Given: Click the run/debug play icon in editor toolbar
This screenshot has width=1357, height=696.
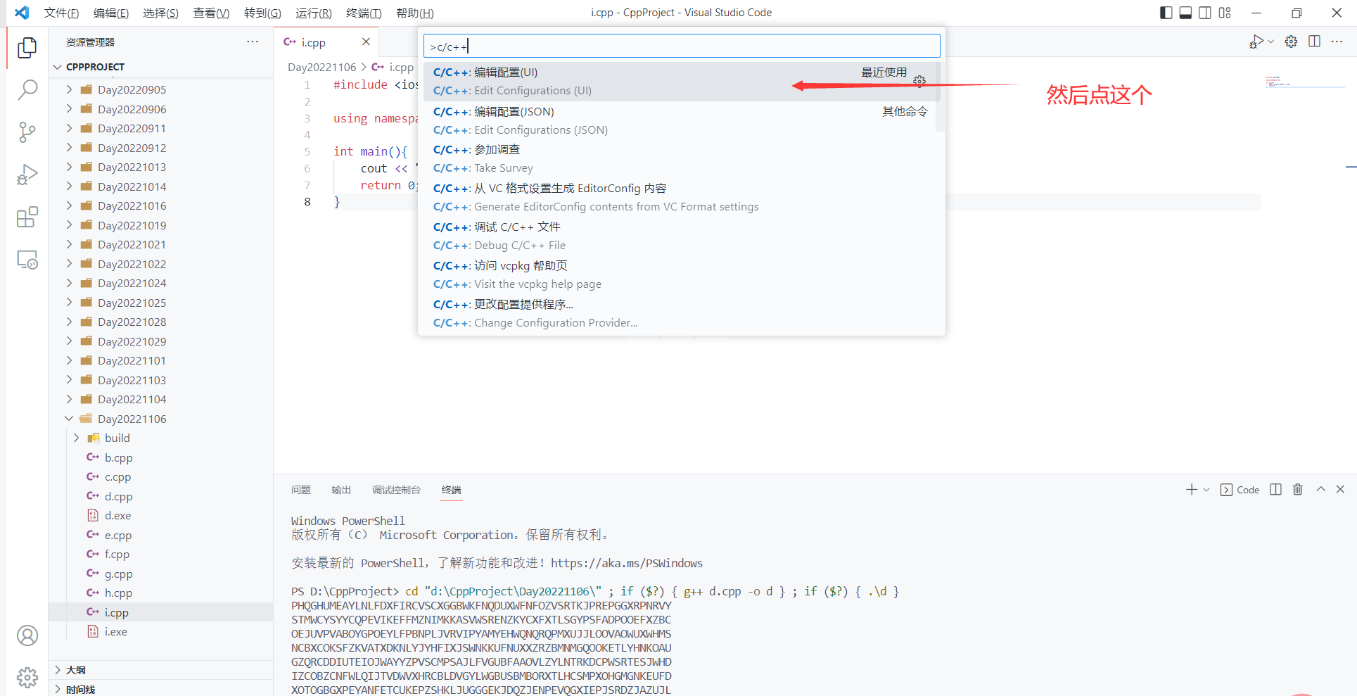Looking at the screenshot, I should pos(1256,42).
